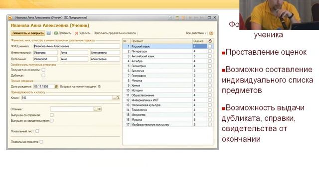The image size is (319, 179).
Task: Click the Дата рождения date field
Action: pos(44,87)
